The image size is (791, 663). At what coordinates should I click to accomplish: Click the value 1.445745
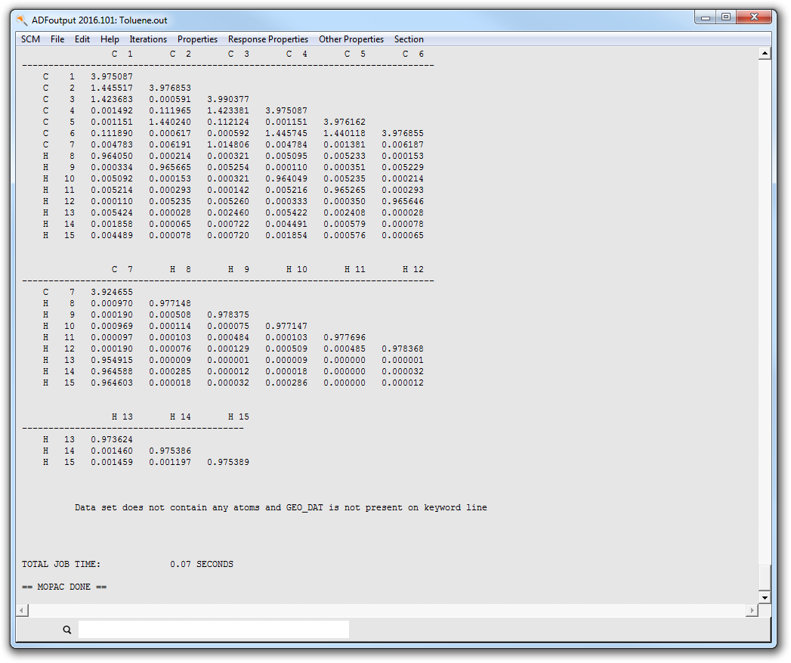[286, 133]
